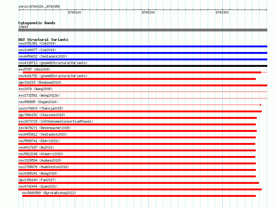
Task: Open nsv5490589 (ByrskaBishop2022) label
Action: (49, 193)
